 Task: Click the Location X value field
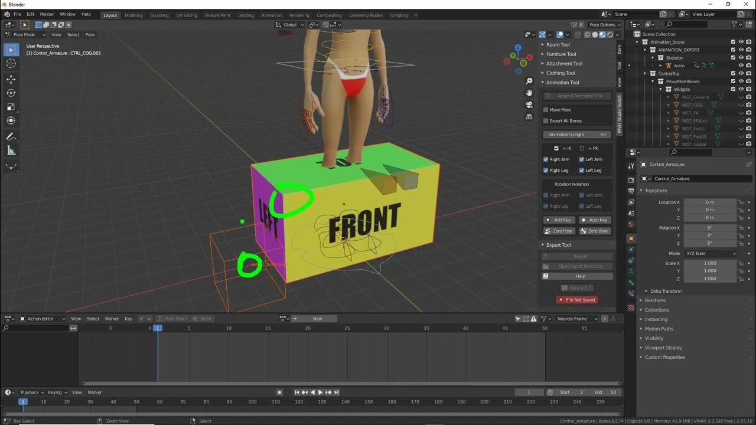point(710,202)
